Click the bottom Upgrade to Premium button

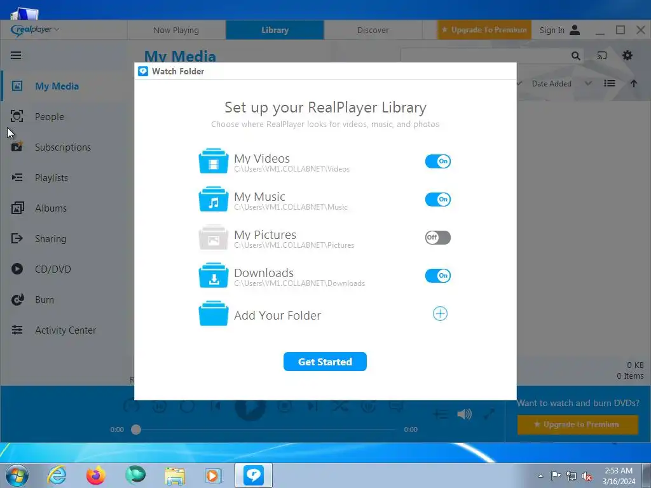pos(578,424)
